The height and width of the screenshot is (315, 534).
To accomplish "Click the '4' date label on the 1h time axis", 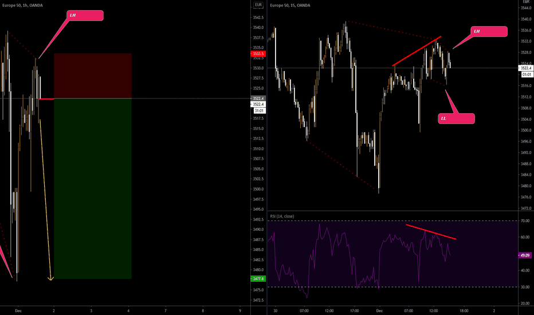I will [x=128, y=310].
